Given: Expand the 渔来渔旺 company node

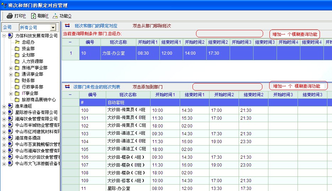Looking at the screenshot, I should (4, 106).
